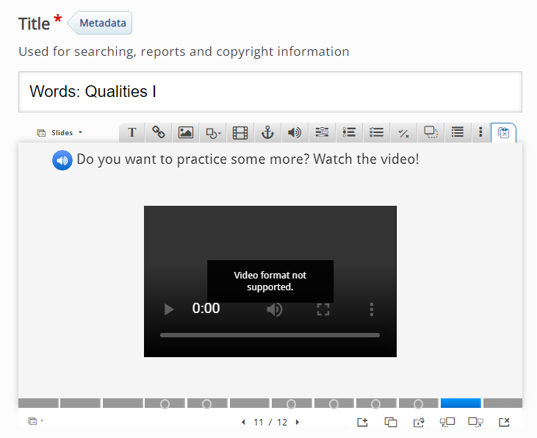This screenshot has height=438, width=537.
Task: Jump to the first slide progress segment
Action: (38, 403)
